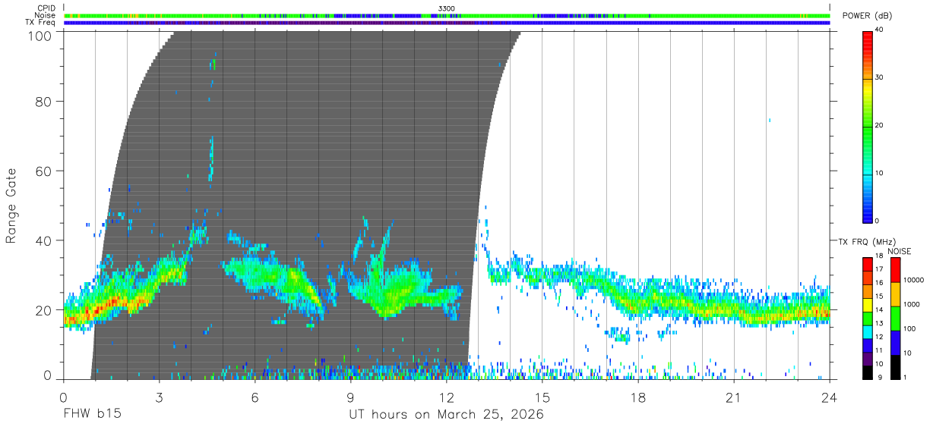Click the TX FRQ (MHz) color scale

[x=867, y=318]
